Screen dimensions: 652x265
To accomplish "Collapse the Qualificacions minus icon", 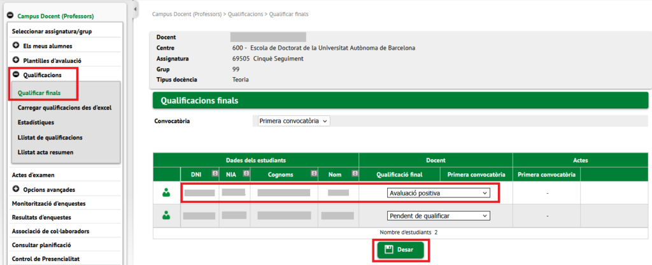I will click(16, 75).
